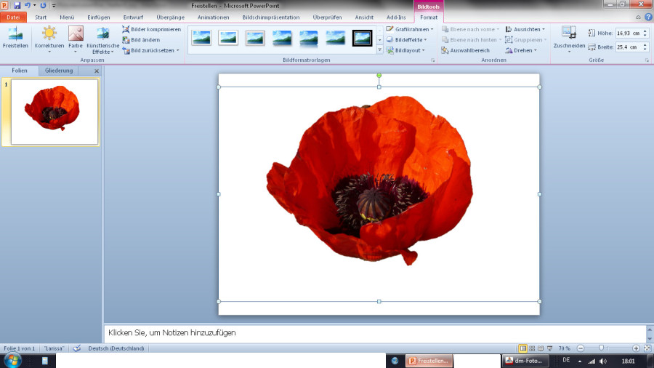The width and height of the screenshot is (654, 368).
Task: Click the Bild ändern icon
Action: pos(126,40)
